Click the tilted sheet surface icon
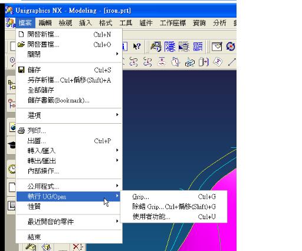The image size is (302, 251). [x=218, y=62]
